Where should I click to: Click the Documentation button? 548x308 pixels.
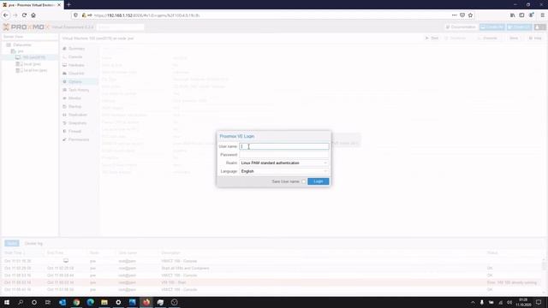(461, 27)
